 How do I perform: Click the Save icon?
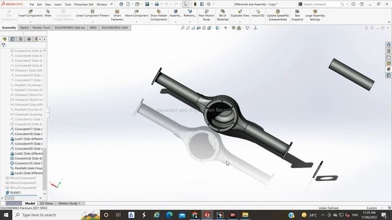pyautogui.click(x=147, y=4)
